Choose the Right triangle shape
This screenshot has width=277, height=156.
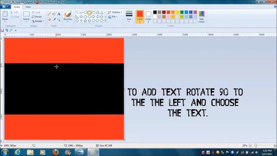click(77, 17)
